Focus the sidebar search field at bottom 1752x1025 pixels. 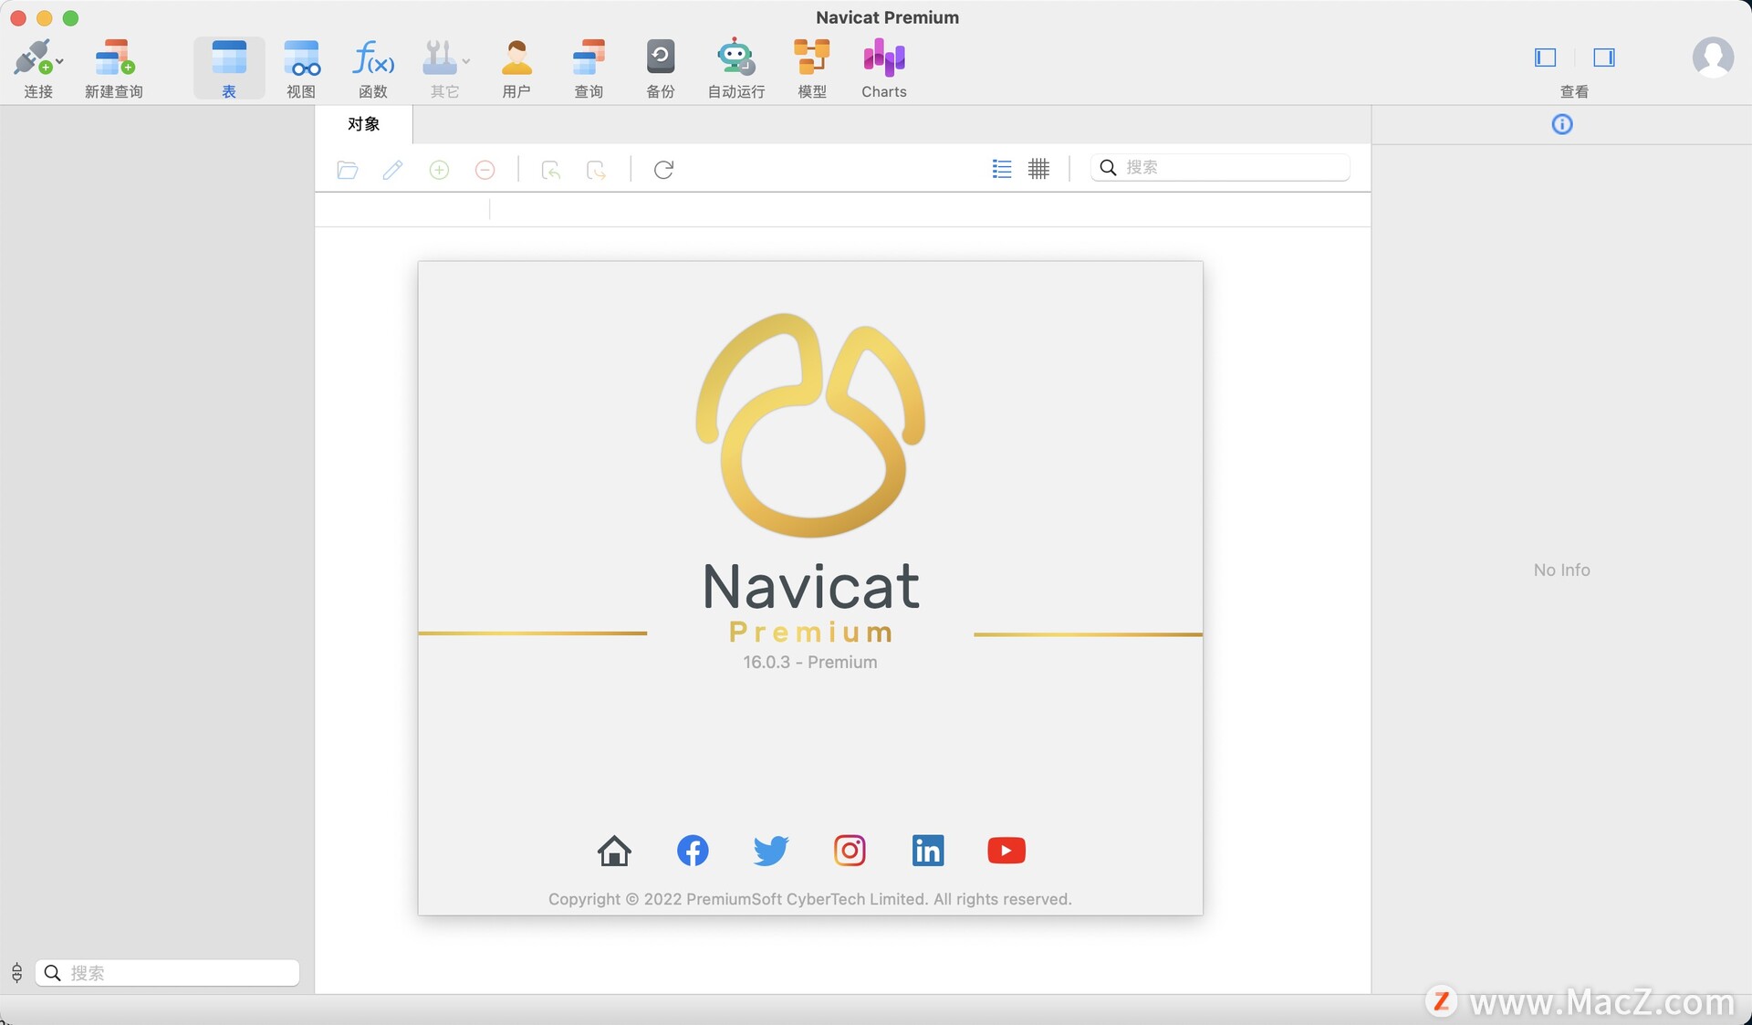[x=168, y=973]
